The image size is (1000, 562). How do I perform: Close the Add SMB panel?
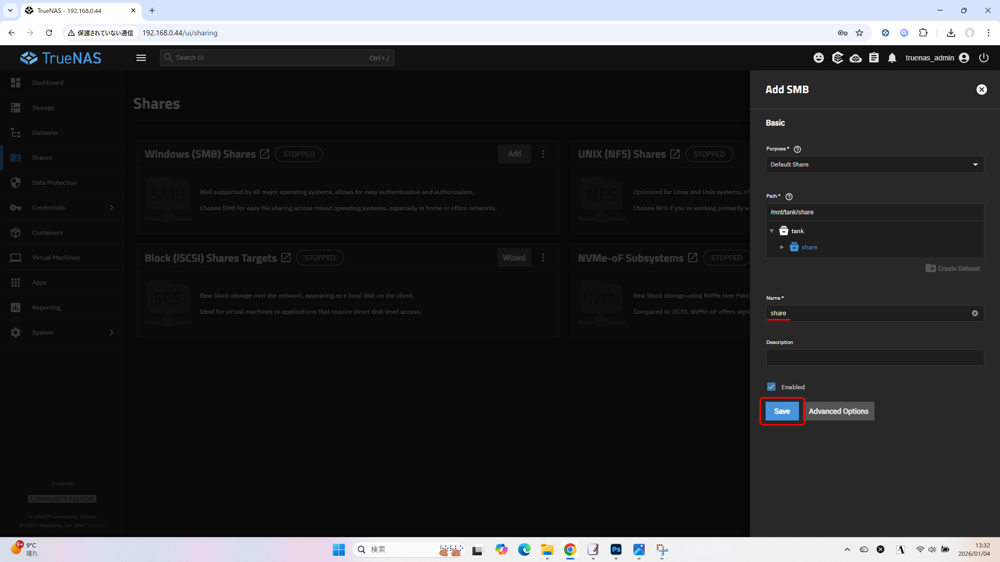(981, 90)
